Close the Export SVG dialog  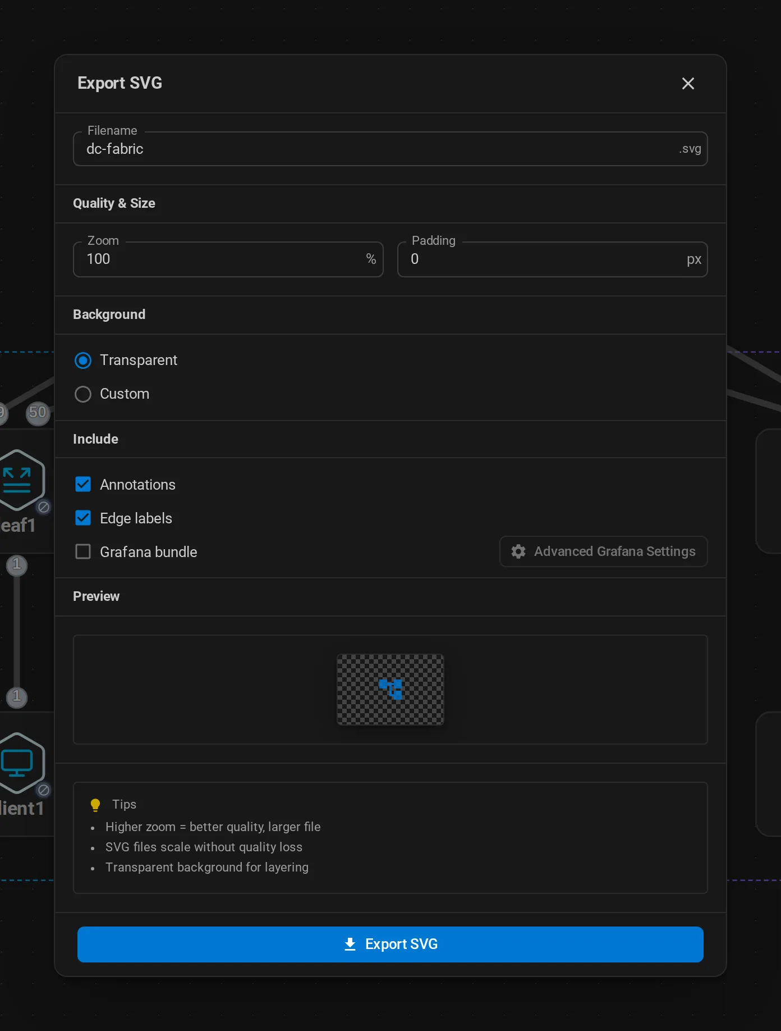[x=688, y=84]
